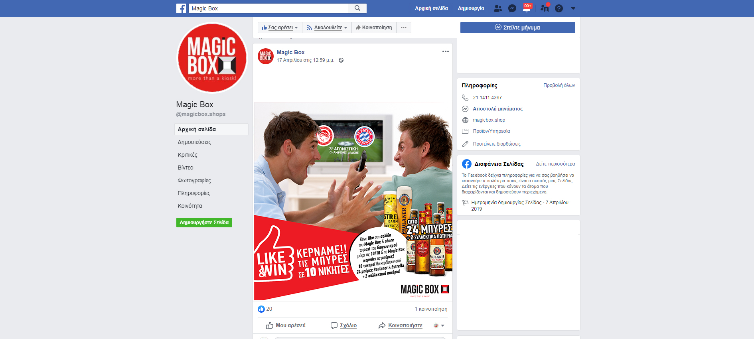Open the beer contest post image
Viewport: 754px width, 339px height.
coord(353,201)
